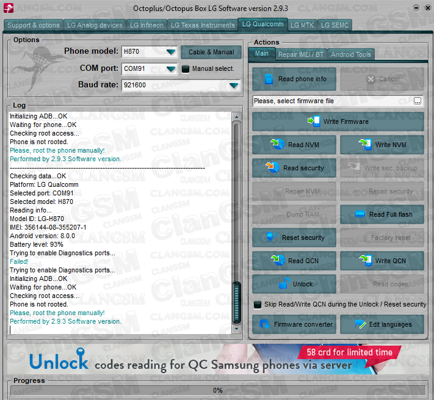The height and width of the screenshot is (400, 434).
Task: Open the Phone model dropdown
Action: coord(171,52)
